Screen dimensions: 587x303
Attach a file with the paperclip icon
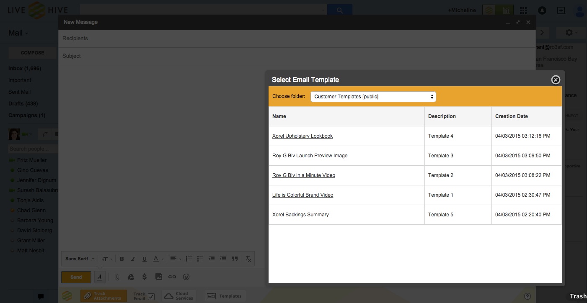pyautogui.click(x=117, y=277)
